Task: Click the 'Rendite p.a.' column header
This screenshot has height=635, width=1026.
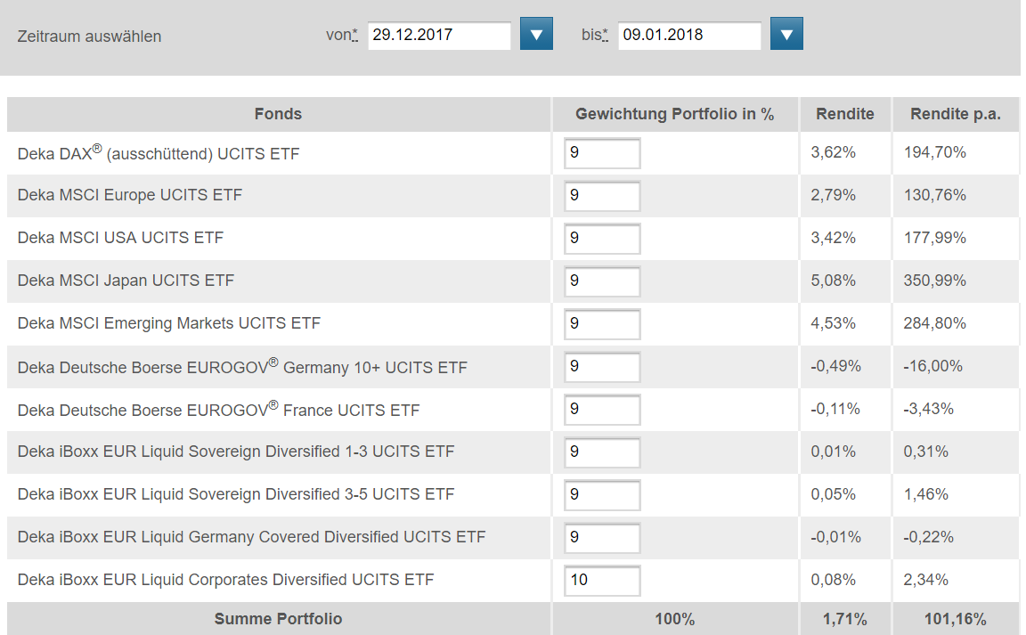Action: 955,114
